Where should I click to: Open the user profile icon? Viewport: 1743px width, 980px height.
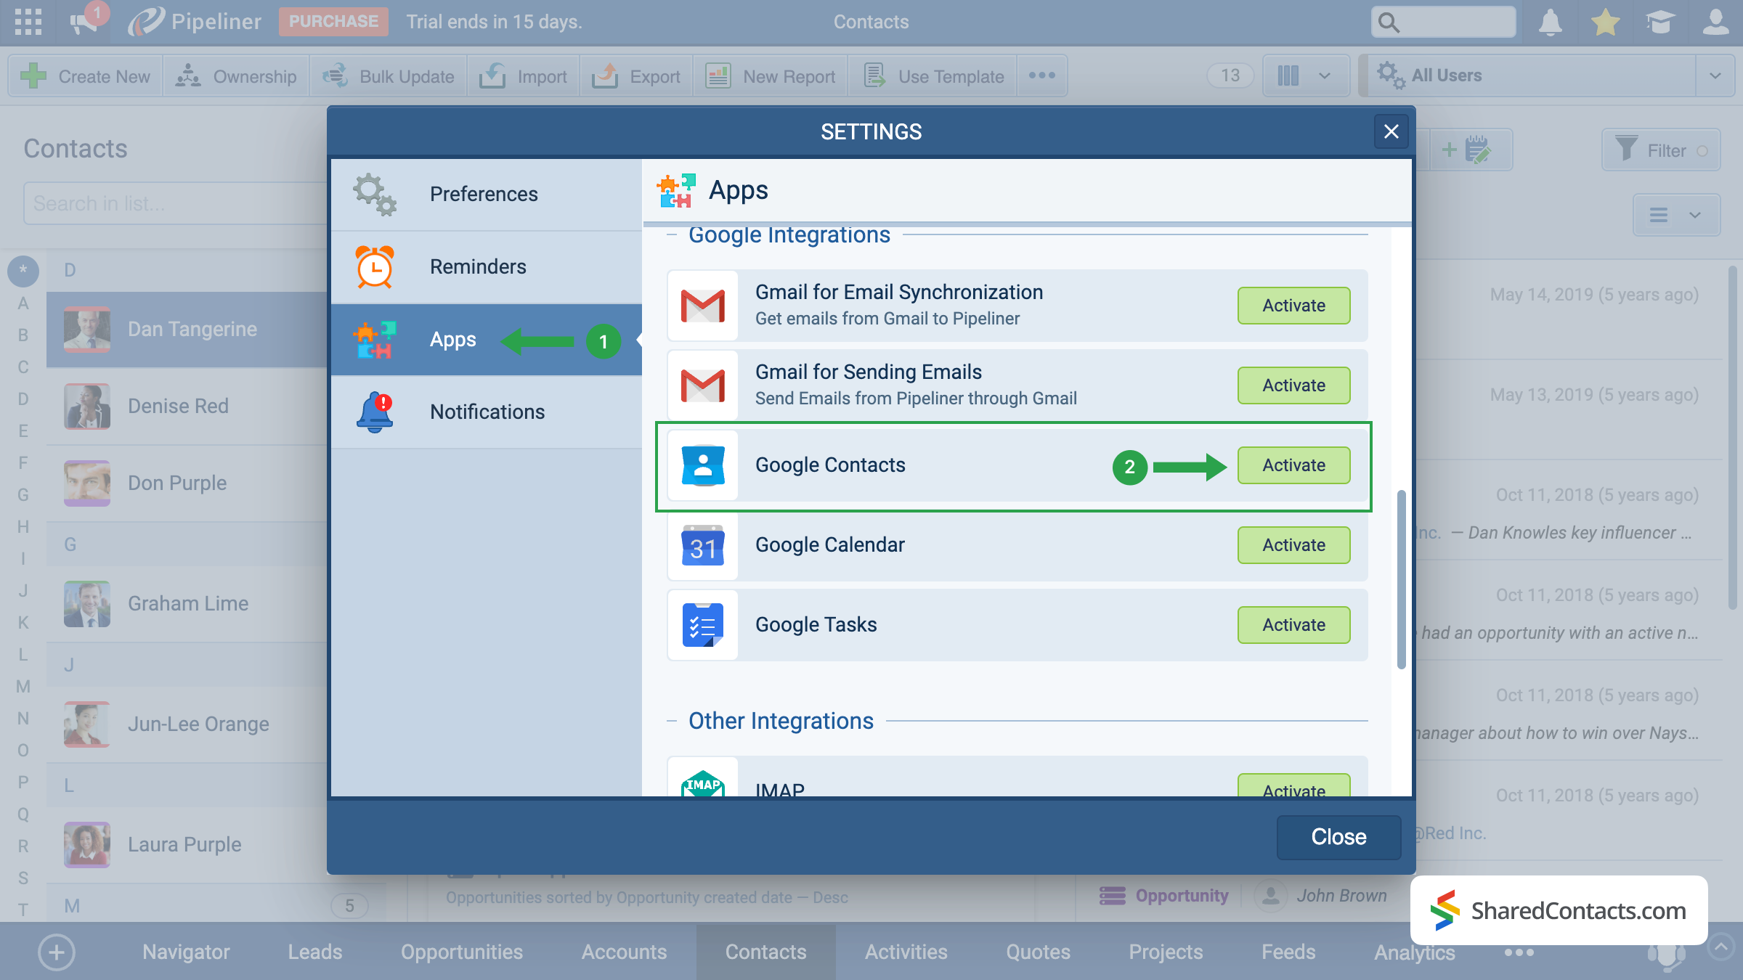tap(1715, 22)
